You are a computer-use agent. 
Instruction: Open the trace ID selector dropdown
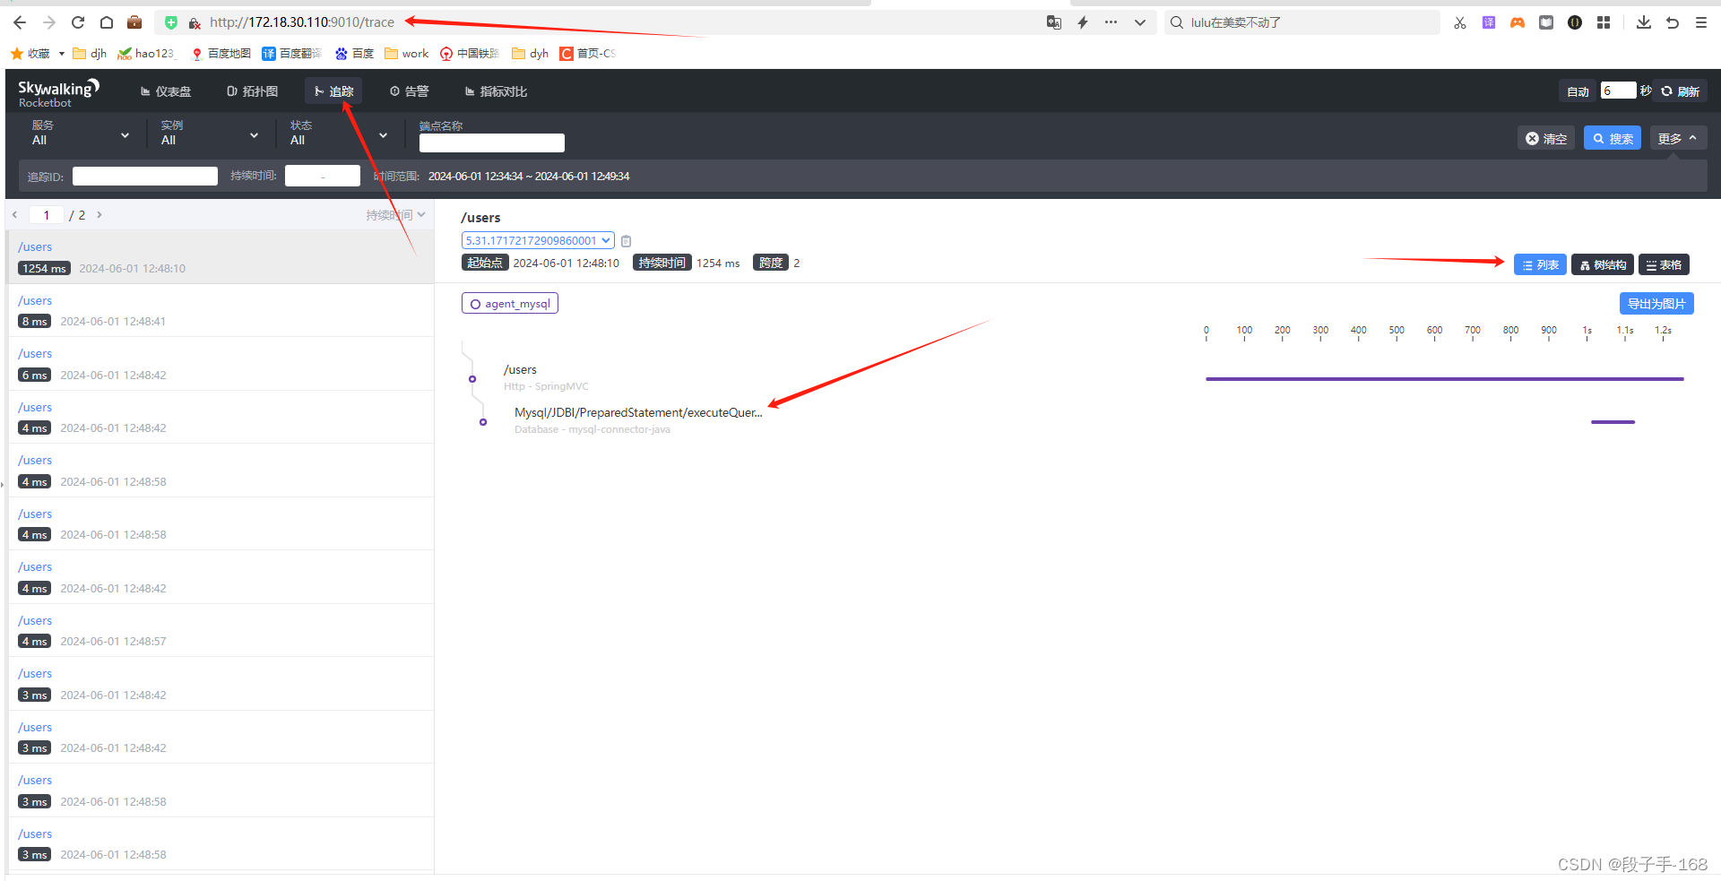(538, 240)
